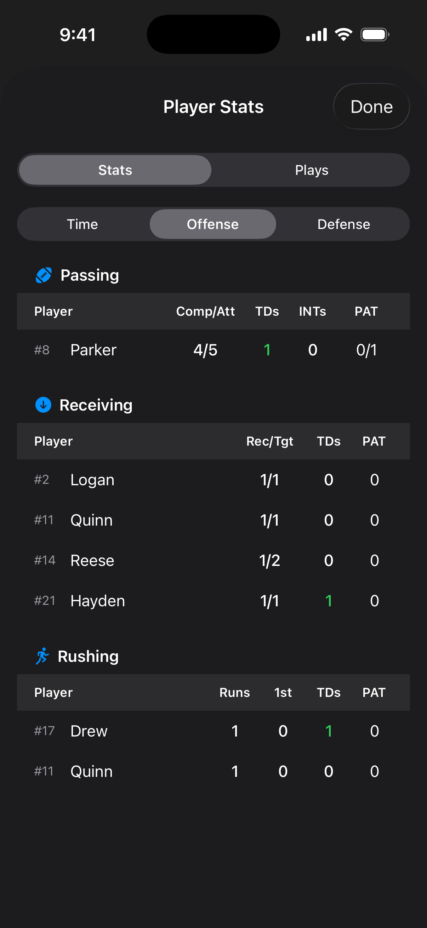Tap the Done button
The image size is (427, 928).
[371, 106]
